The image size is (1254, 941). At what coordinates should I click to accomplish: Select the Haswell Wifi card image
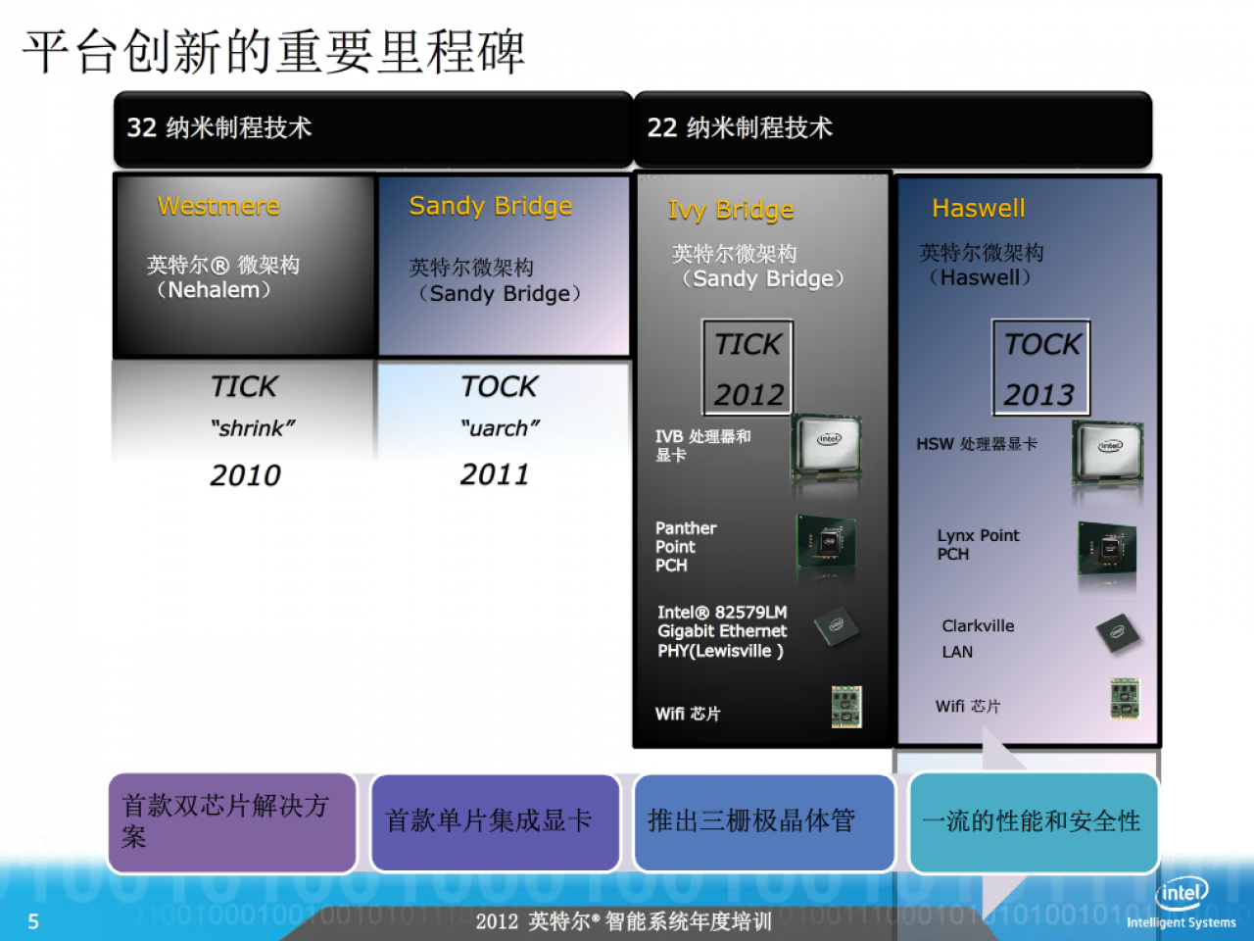tap(1125, 698)
